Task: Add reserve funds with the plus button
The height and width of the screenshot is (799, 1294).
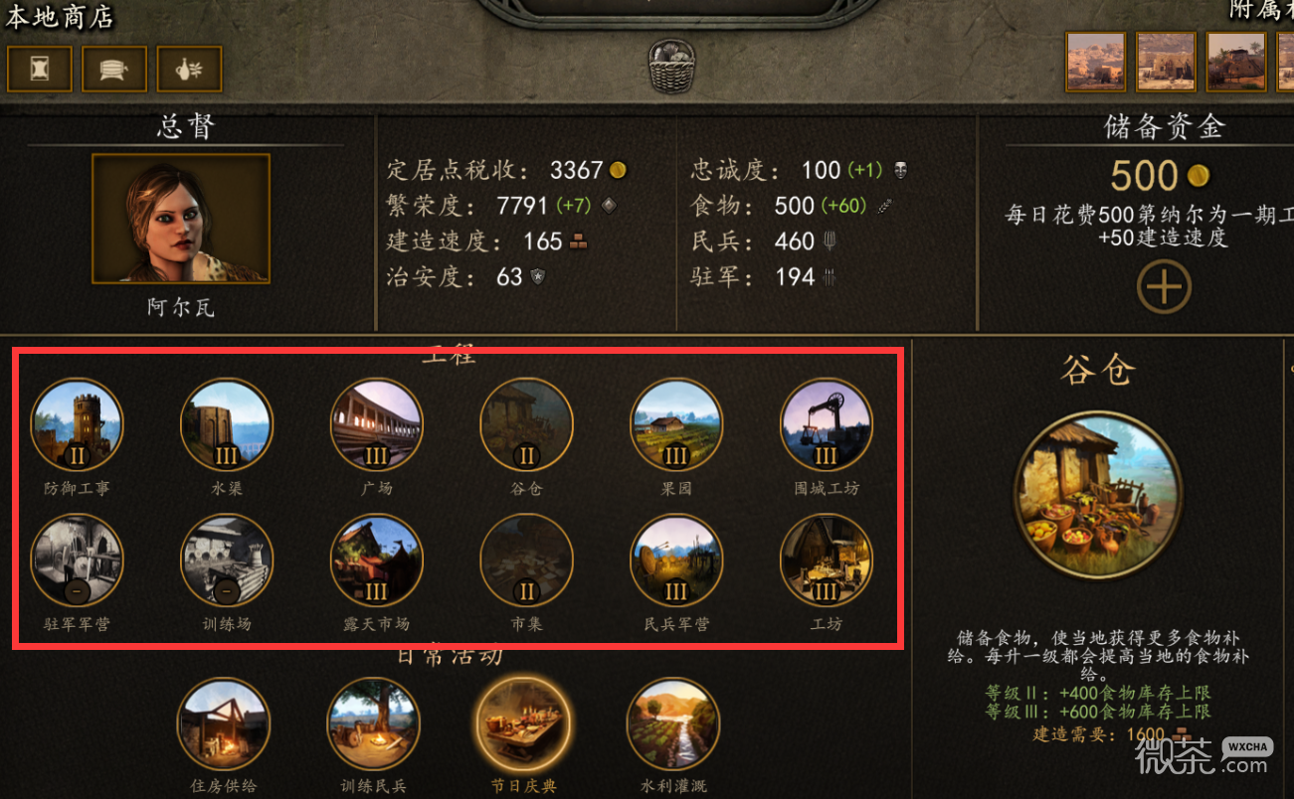Action: [x=1164, y=288]
